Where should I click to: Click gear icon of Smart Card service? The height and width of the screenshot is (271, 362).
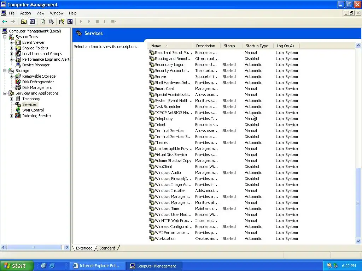pyautogui.click(x=151, y=89)
